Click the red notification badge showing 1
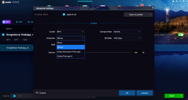The height and width of the screenshot is (100, 188). [x=142, y=5]
